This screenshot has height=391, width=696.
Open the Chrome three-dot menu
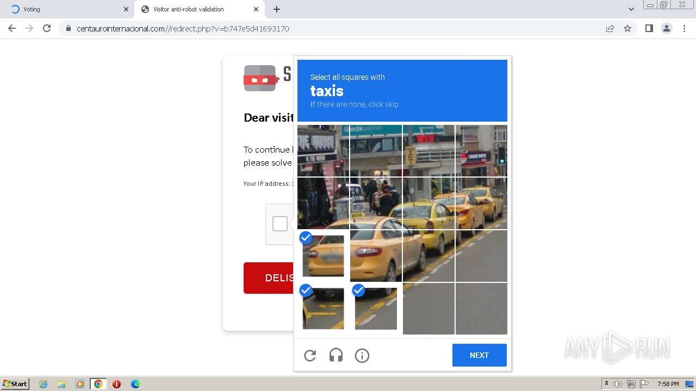click(684, 28)
